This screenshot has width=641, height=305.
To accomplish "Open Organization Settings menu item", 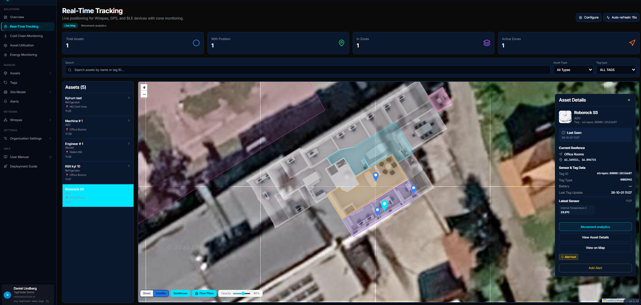I will coord(28,139).
